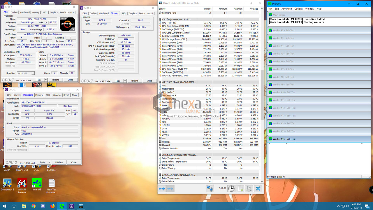Launch Chrome from taskbar
The width and height of the screenshot is (373, 210).
[x=34, y=206]
